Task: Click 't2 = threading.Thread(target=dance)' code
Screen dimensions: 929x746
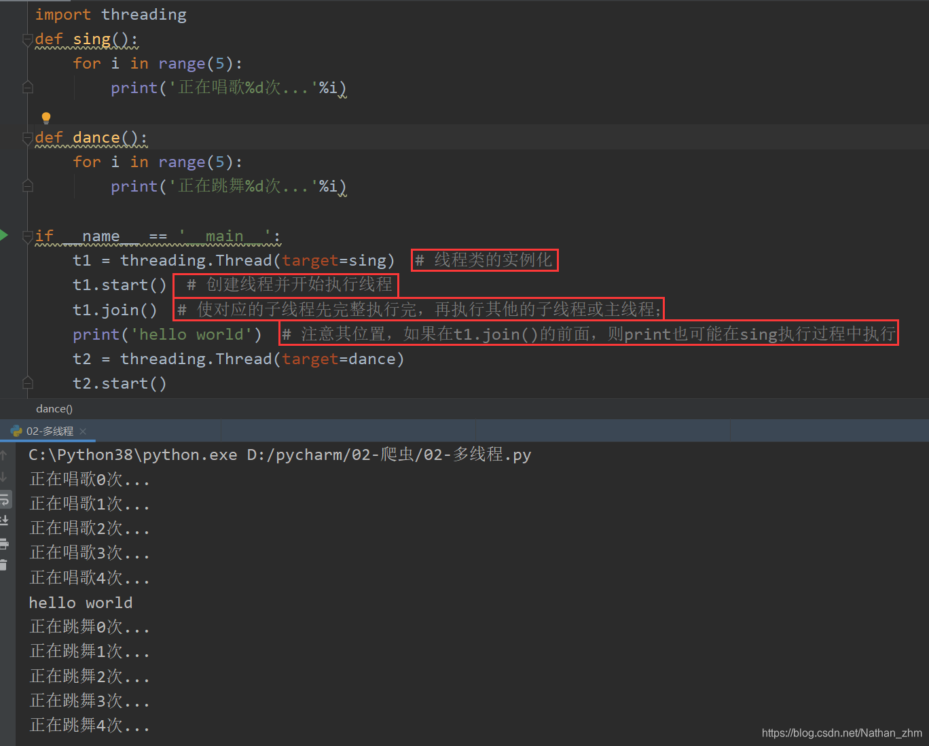Action: click(238, 359)
